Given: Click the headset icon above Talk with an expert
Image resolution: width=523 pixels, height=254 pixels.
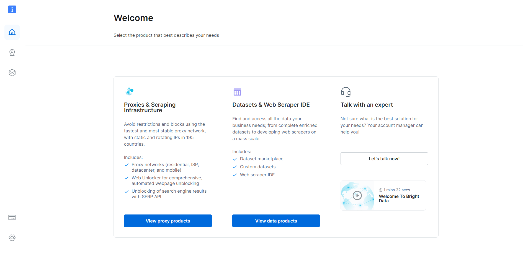Looking at the screenshot, I should click(x=346, y=91).
